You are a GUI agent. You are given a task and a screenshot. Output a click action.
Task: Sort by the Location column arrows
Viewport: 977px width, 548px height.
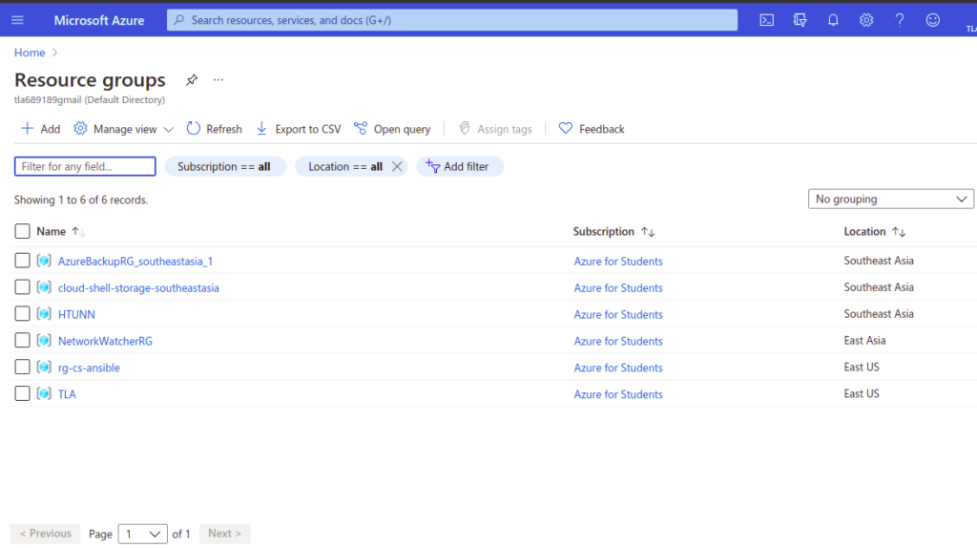coord(899,232)
